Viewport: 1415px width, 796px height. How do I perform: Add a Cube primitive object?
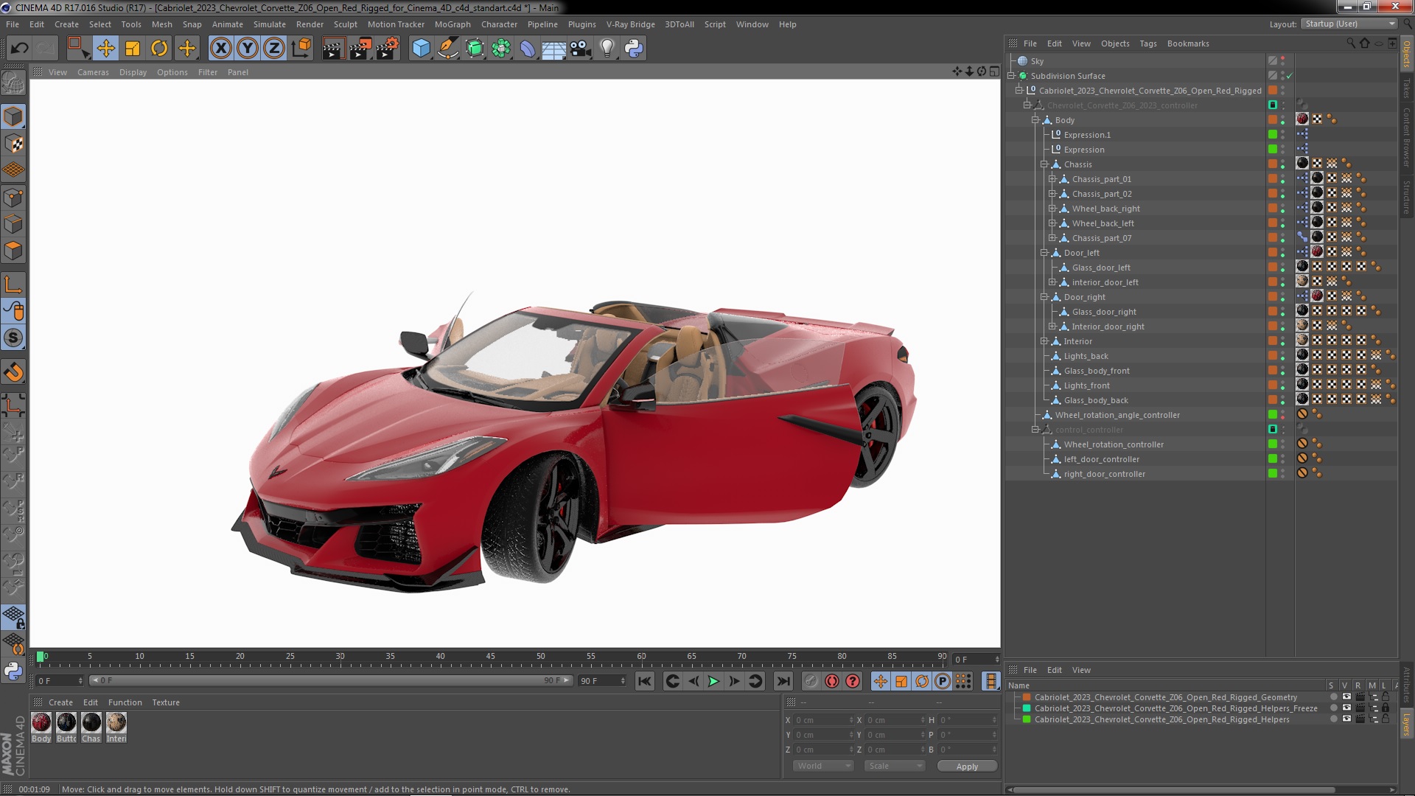point(421,49)
